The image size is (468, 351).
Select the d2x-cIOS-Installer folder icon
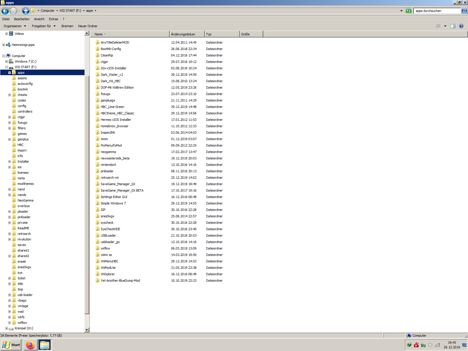coord(98,68)
